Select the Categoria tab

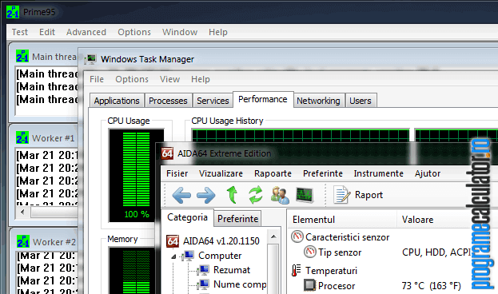187,217
